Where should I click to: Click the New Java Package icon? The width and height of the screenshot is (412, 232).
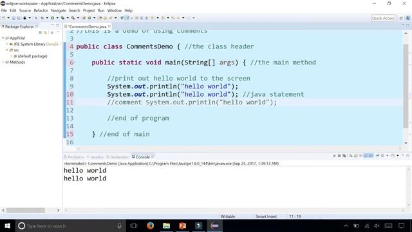coord(84,18)
